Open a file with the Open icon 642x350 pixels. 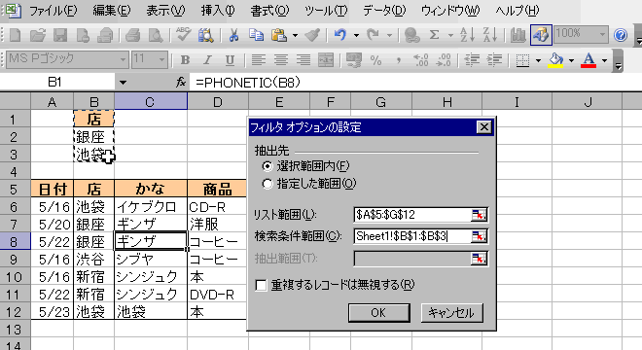coord(38,36)
